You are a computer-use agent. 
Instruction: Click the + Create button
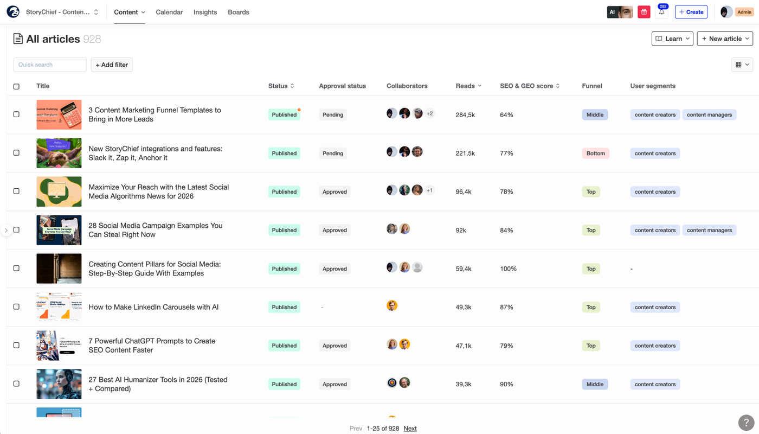(691, 12)
